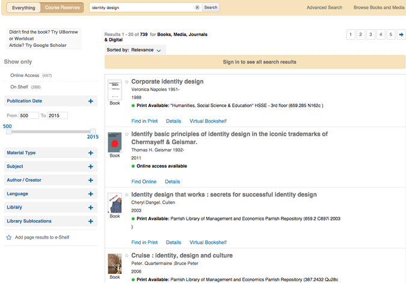Filter results by Online Access

pos(25,75)
